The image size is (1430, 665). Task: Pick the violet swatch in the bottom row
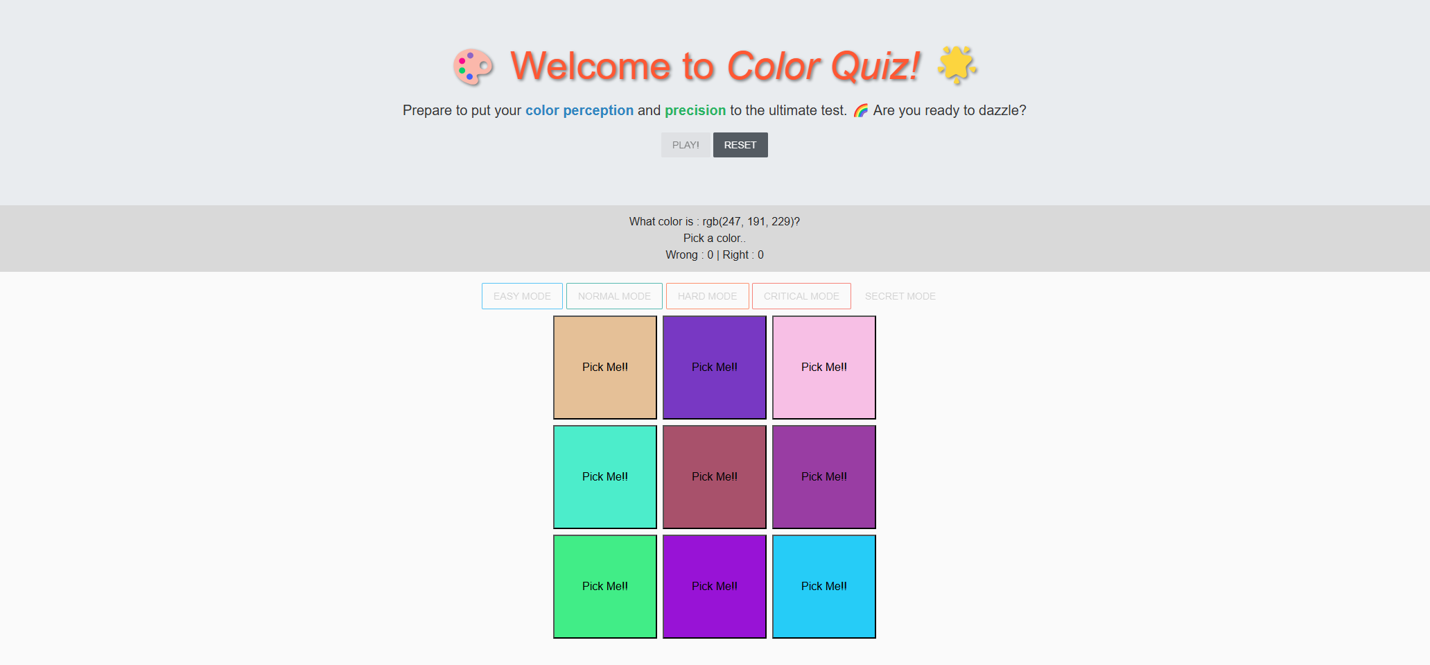[714, 586]
